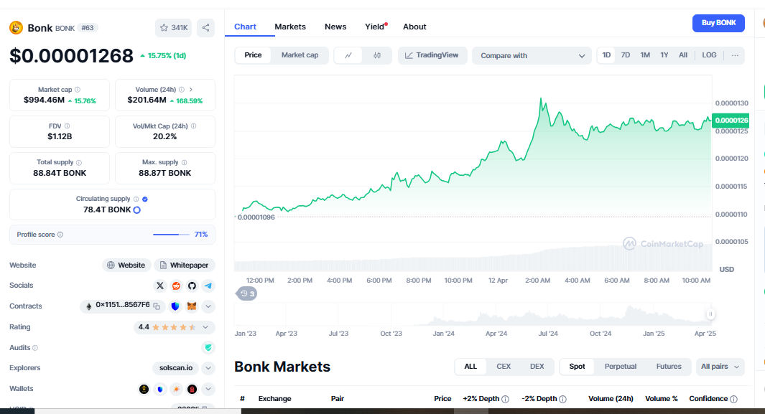Open the orange starburst wallet in Wallets row
This screenshot has height=414, width=765.
(176, 389)
